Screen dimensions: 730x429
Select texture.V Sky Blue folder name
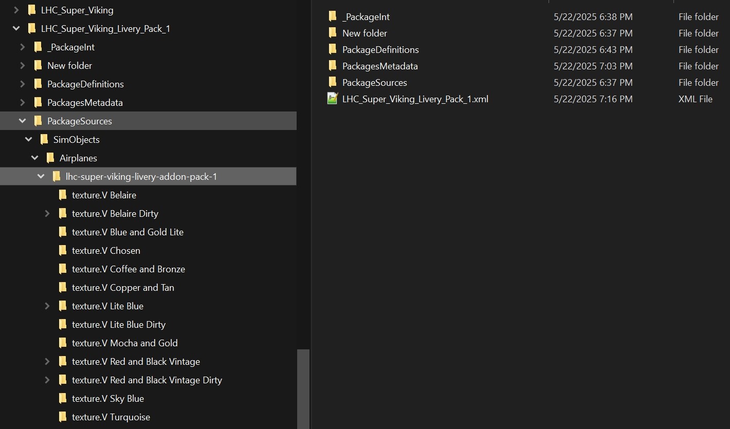[x=108, y=399]
